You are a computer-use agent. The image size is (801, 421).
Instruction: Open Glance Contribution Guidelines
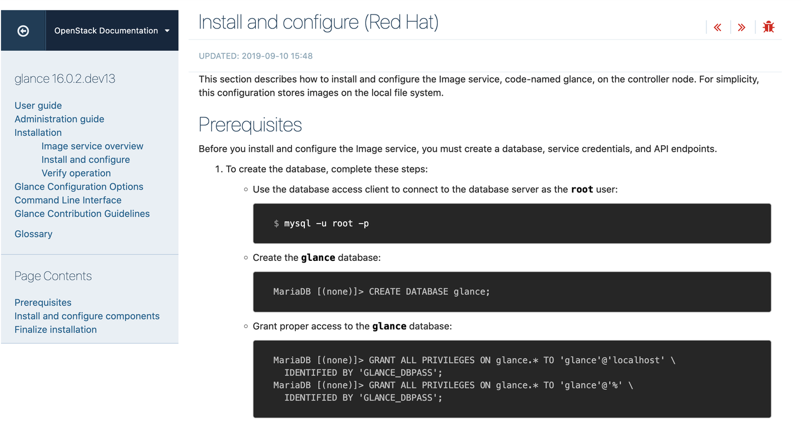click(82, 214)
